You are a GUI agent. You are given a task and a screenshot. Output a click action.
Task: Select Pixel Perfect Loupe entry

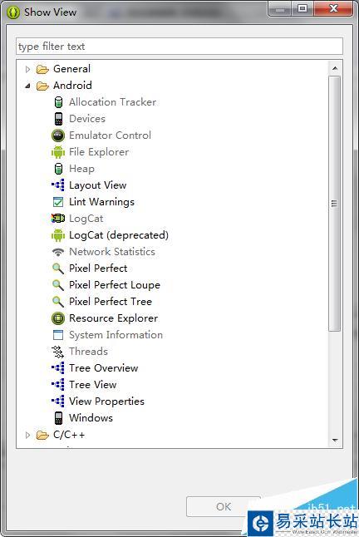[115, 285]
